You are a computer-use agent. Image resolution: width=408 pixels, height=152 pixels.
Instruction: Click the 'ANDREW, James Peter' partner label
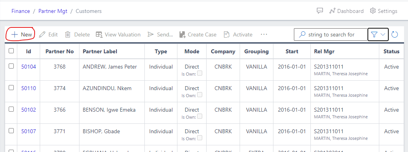(109, 67)
